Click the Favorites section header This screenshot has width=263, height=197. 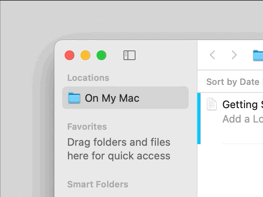(x=87, y=127)
